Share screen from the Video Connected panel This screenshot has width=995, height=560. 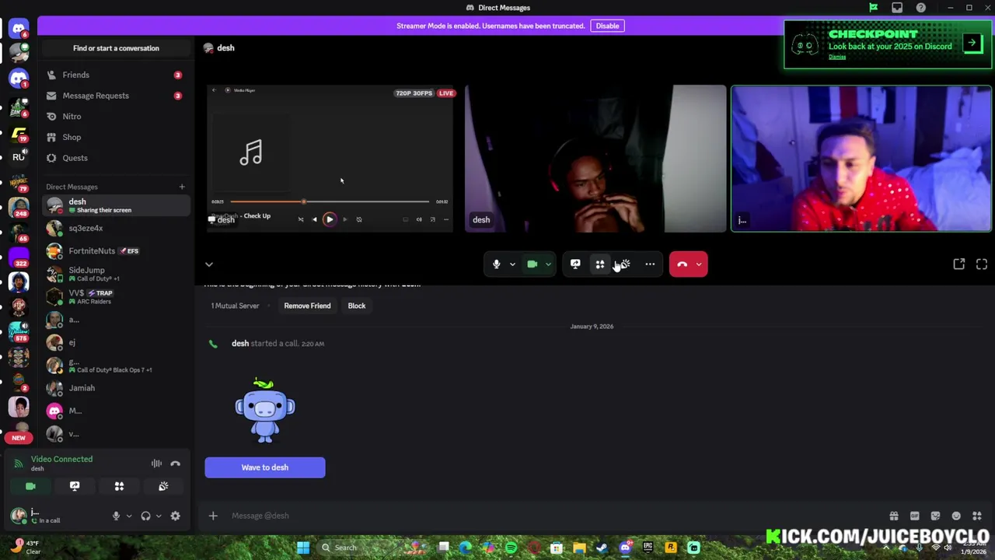coord(75,486)
